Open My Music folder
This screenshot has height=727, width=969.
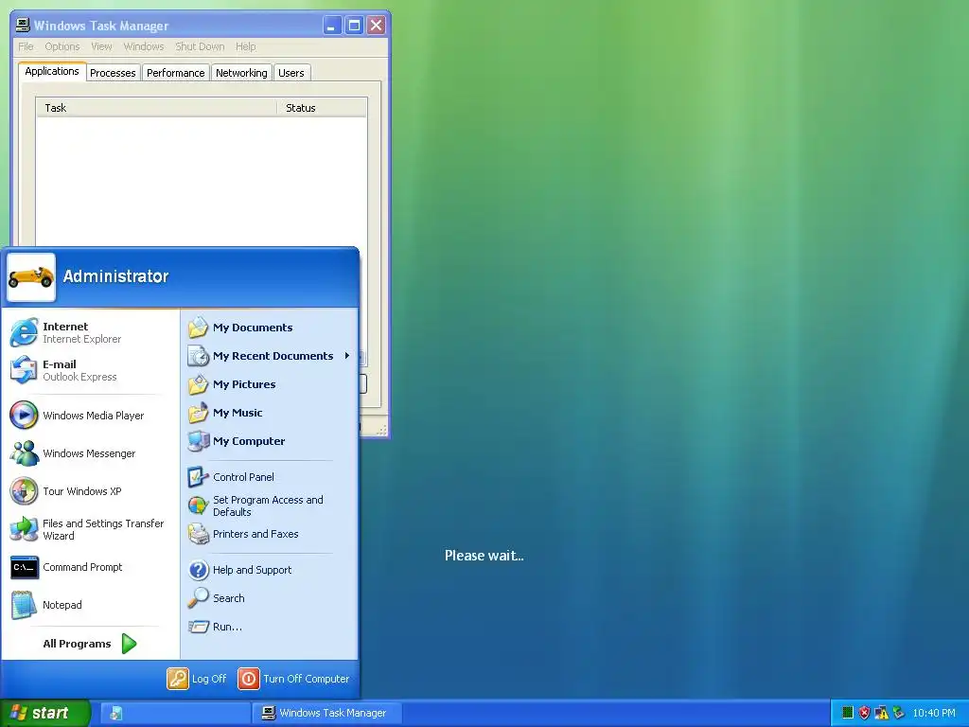coord(270,413)
